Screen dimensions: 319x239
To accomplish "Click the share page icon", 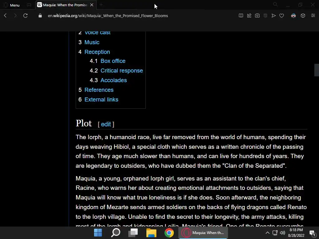I will tap(249, 16).
